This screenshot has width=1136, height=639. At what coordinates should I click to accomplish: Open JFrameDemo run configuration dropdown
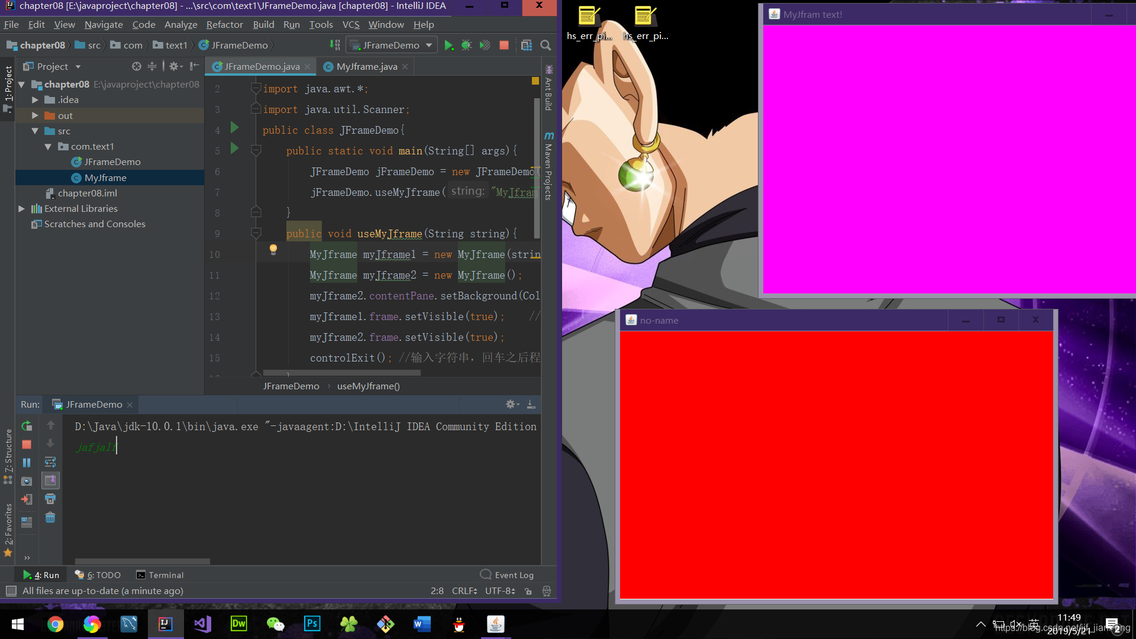(x=392, y=46)
